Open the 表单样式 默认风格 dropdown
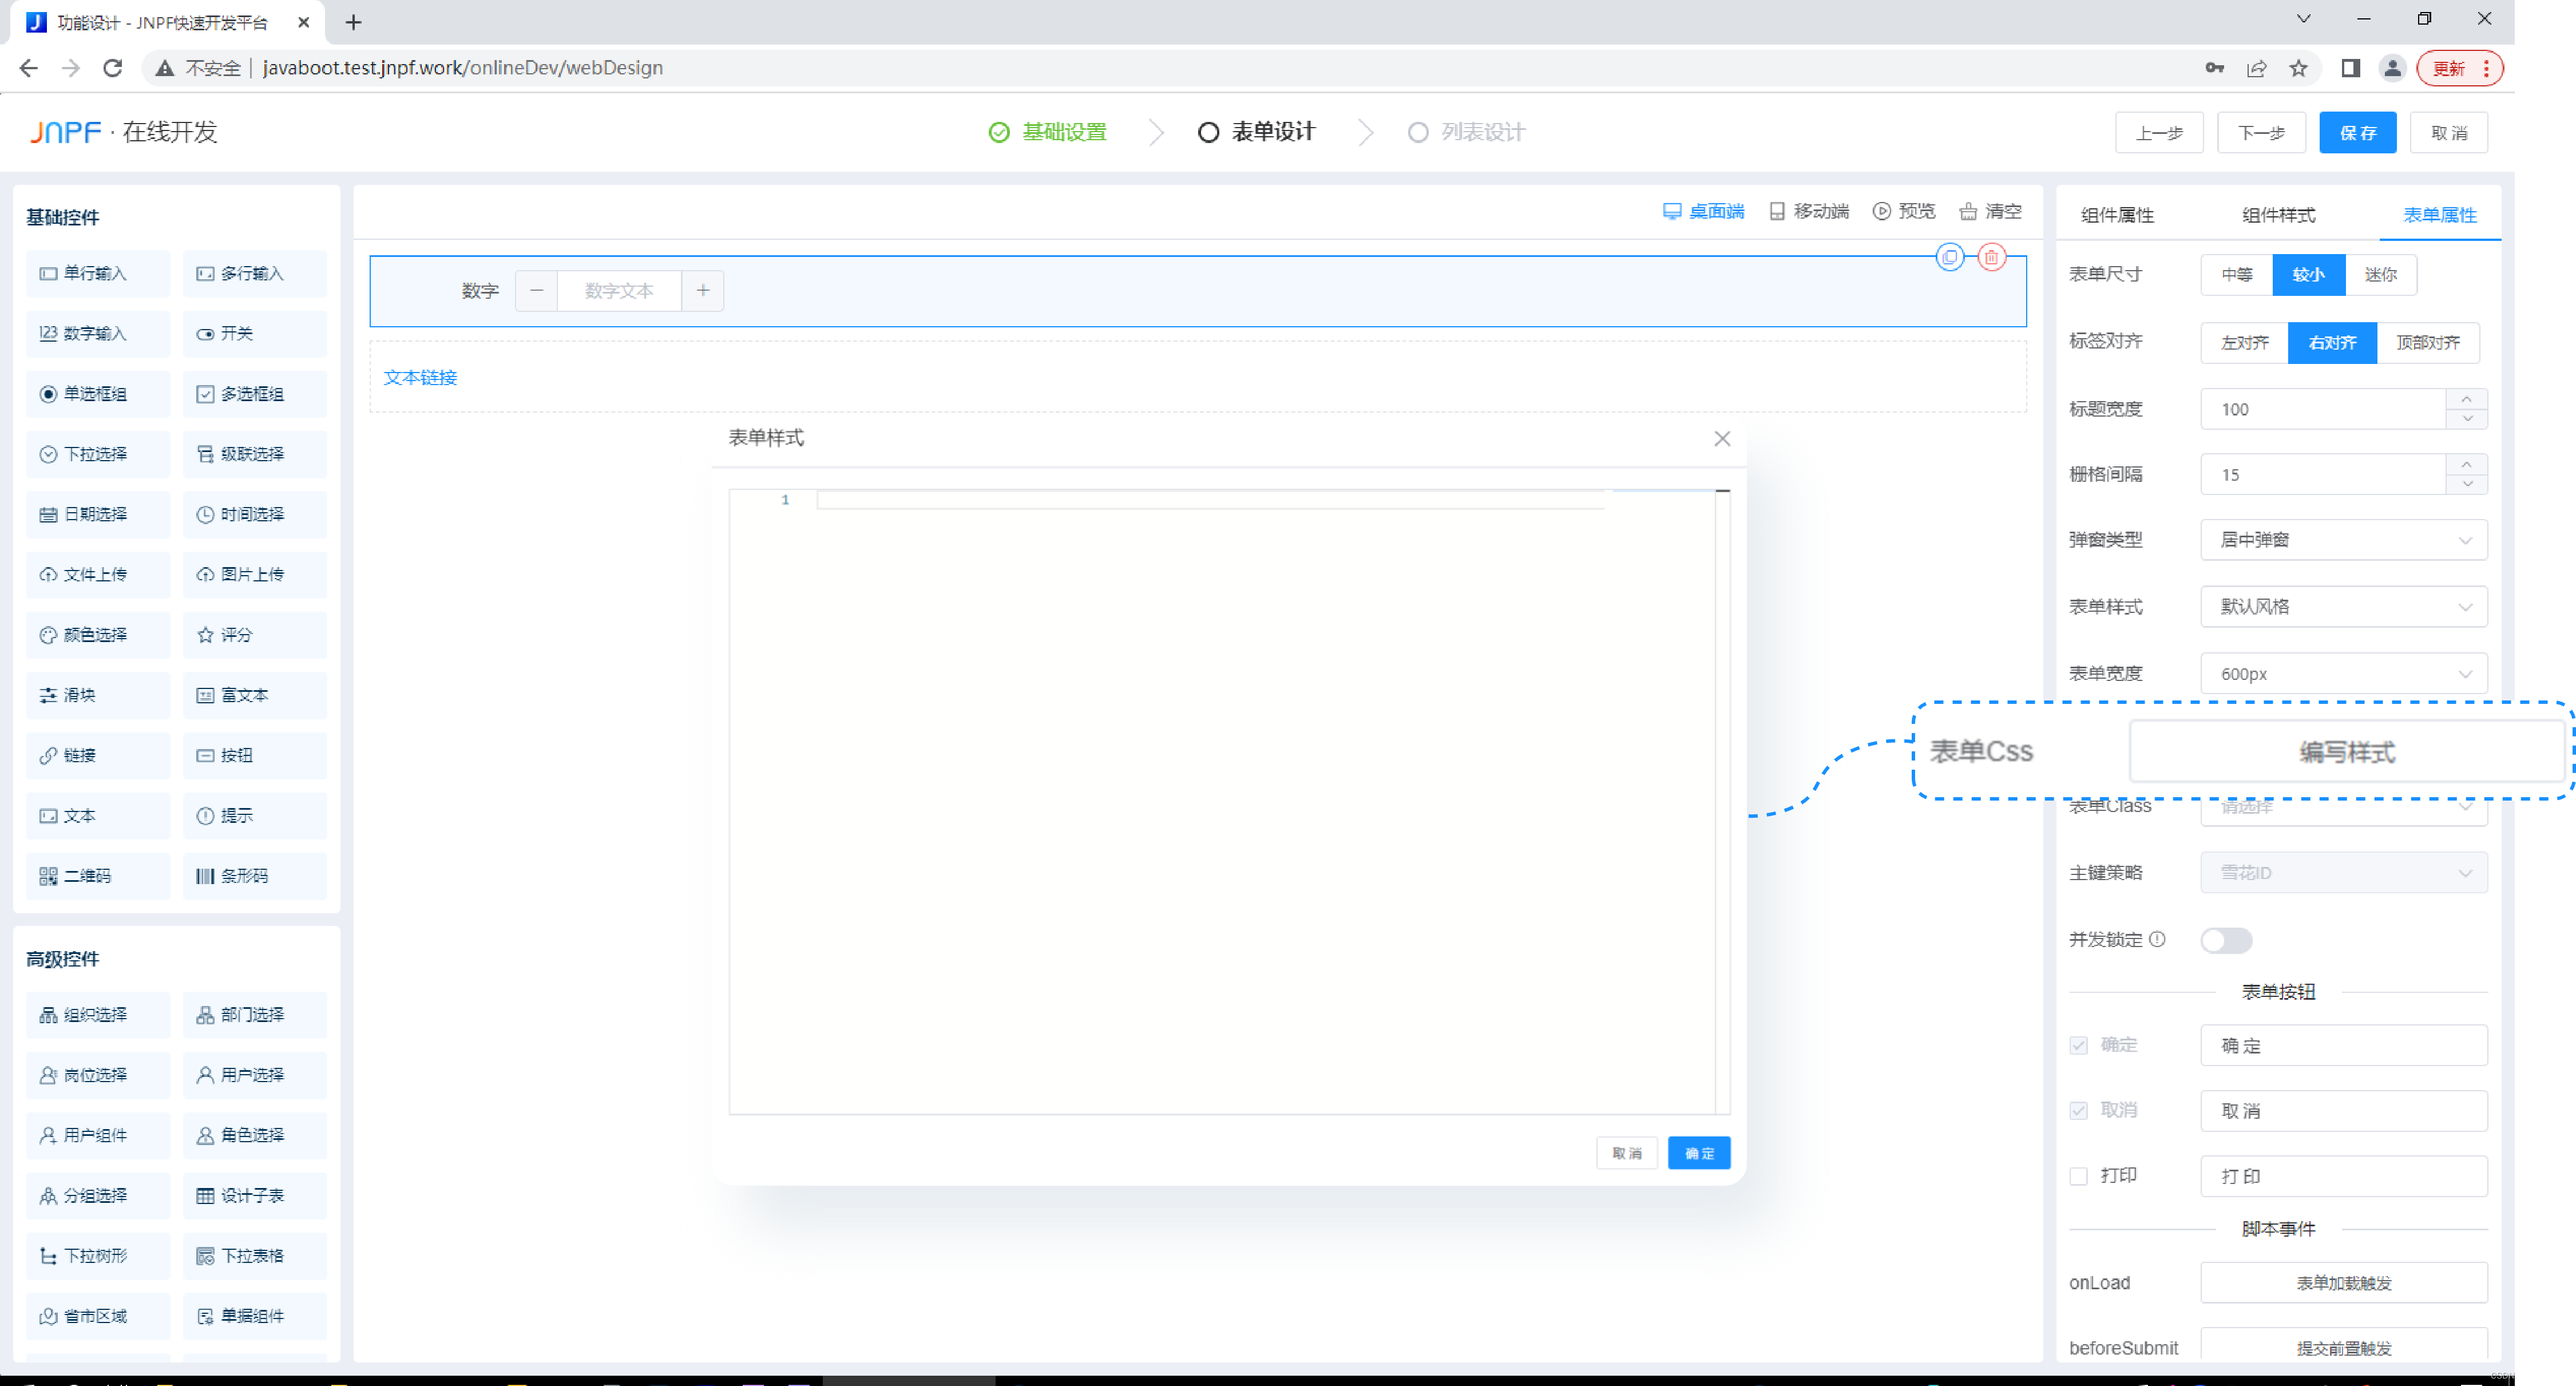 pos(2344,607)
